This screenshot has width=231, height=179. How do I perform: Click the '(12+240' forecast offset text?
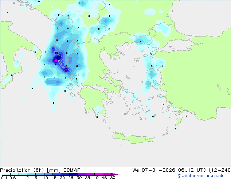tap(220, 170)
